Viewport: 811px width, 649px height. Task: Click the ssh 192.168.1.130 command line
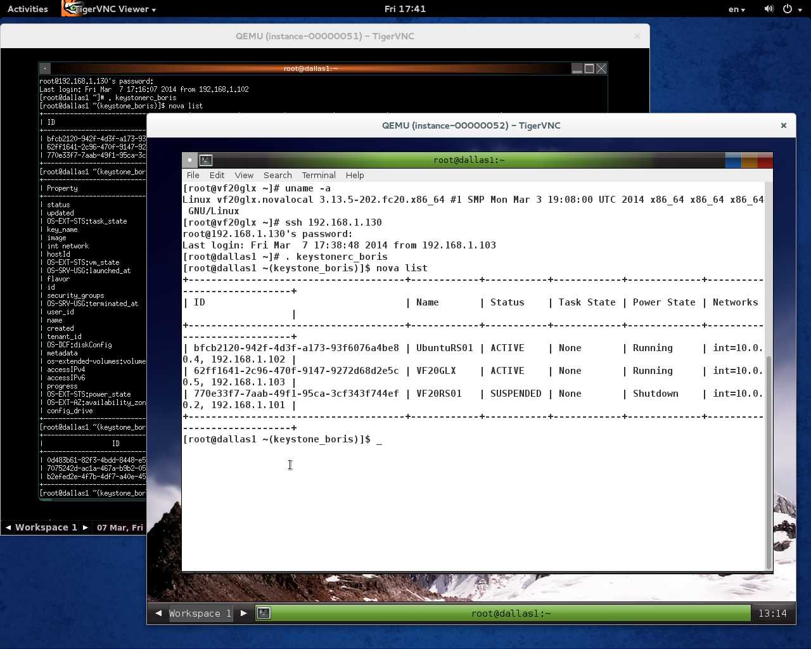(333, 222)
